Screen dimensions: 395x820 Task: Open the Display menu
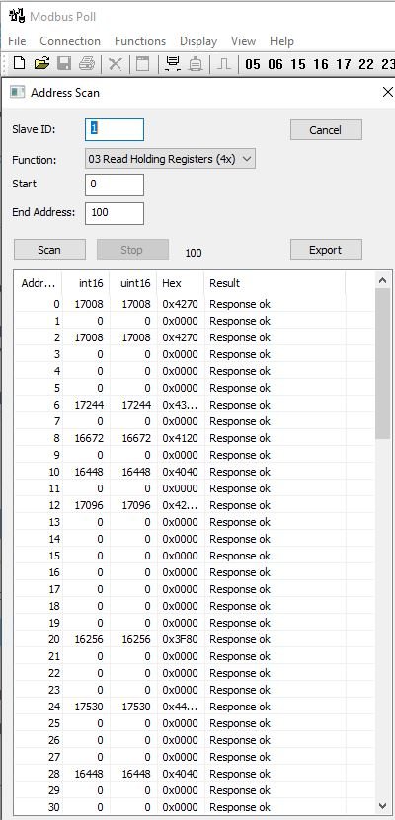coord(198,41)
